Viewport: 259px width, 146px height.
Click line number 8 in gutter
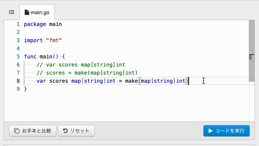tap(18, 81)
